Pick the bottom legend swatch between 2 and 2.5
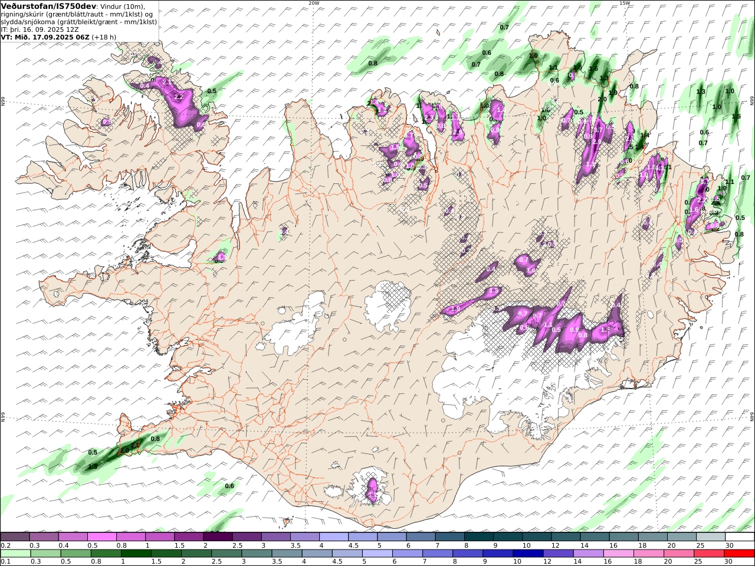The width and height of the screenshot is (755, 566). (196, 554)
